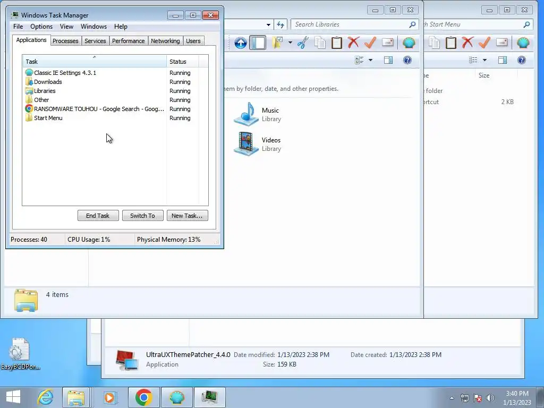Open the view dropdown arrow in Start Menu window
Image resolution: width=544 pixels, height=408 pixels.
pos(484,61)
